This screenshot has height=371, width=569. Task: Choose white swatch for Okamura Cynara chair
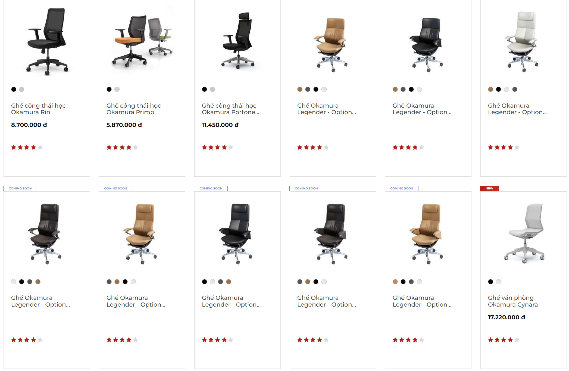pyautogui.click(x=498, y=282)
